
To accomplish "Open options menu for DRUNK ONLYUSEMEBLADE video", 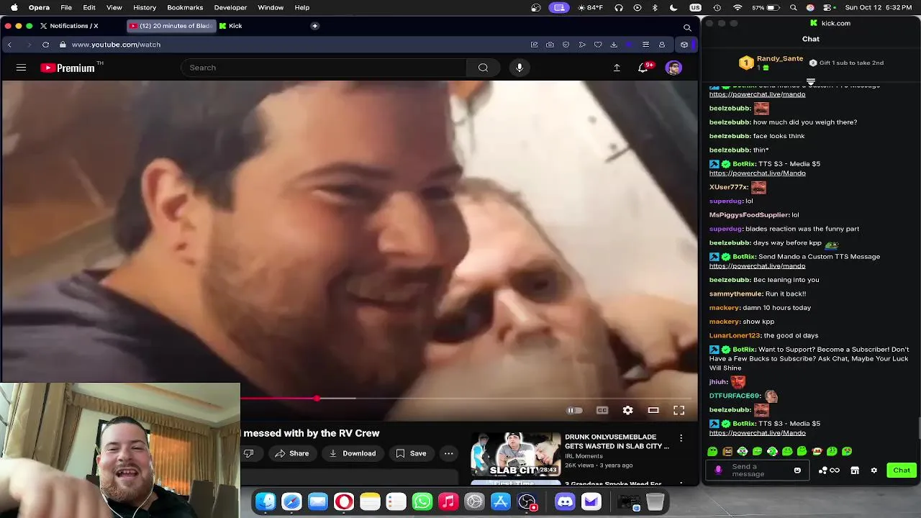I will coord(681,438).
